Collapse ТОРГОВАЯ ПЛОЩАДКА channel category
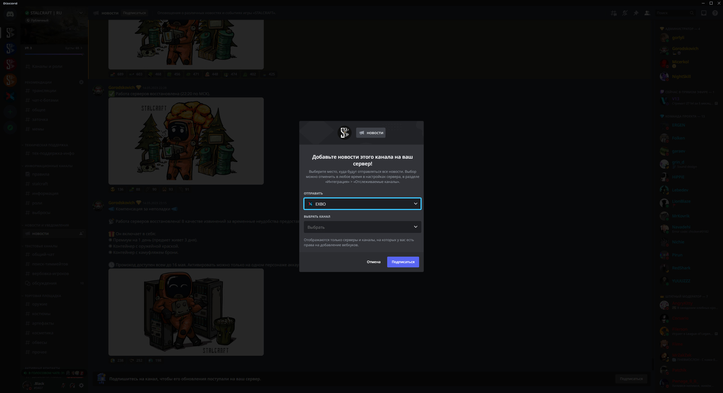 click(43, 296)
